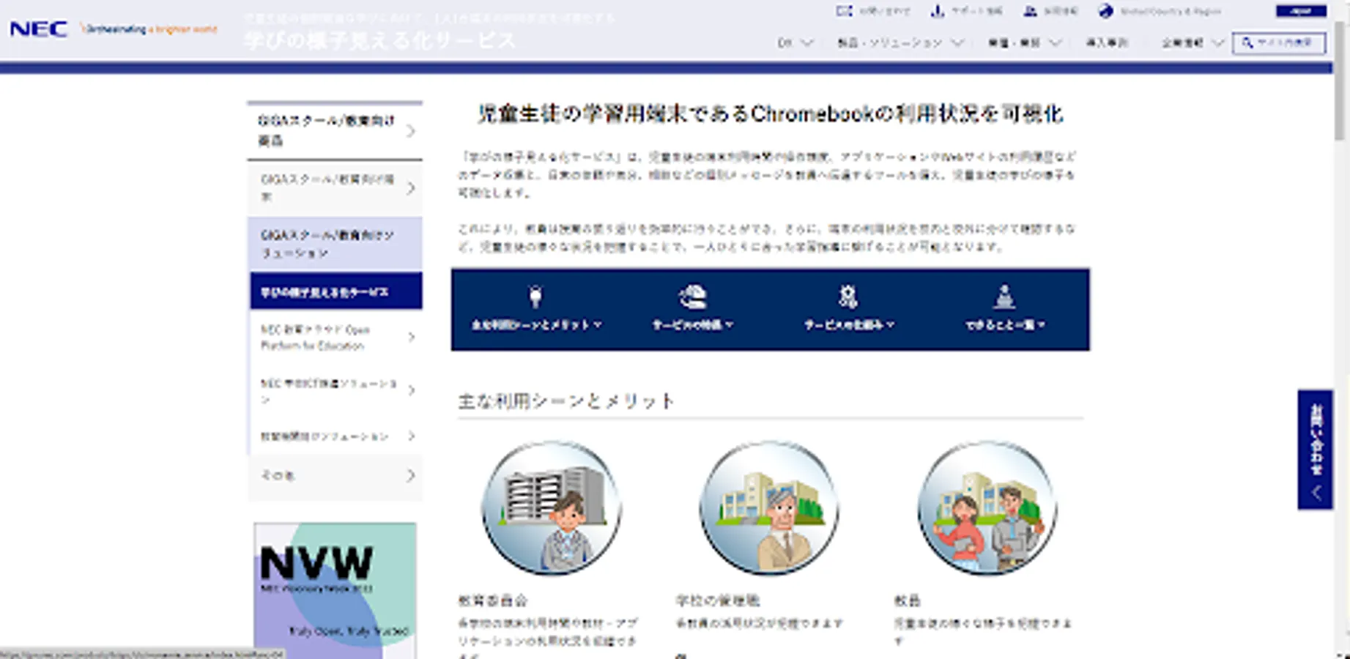Click the 採用情報 person icon in the header
Screen dimensions: 1350x659
1031,11
